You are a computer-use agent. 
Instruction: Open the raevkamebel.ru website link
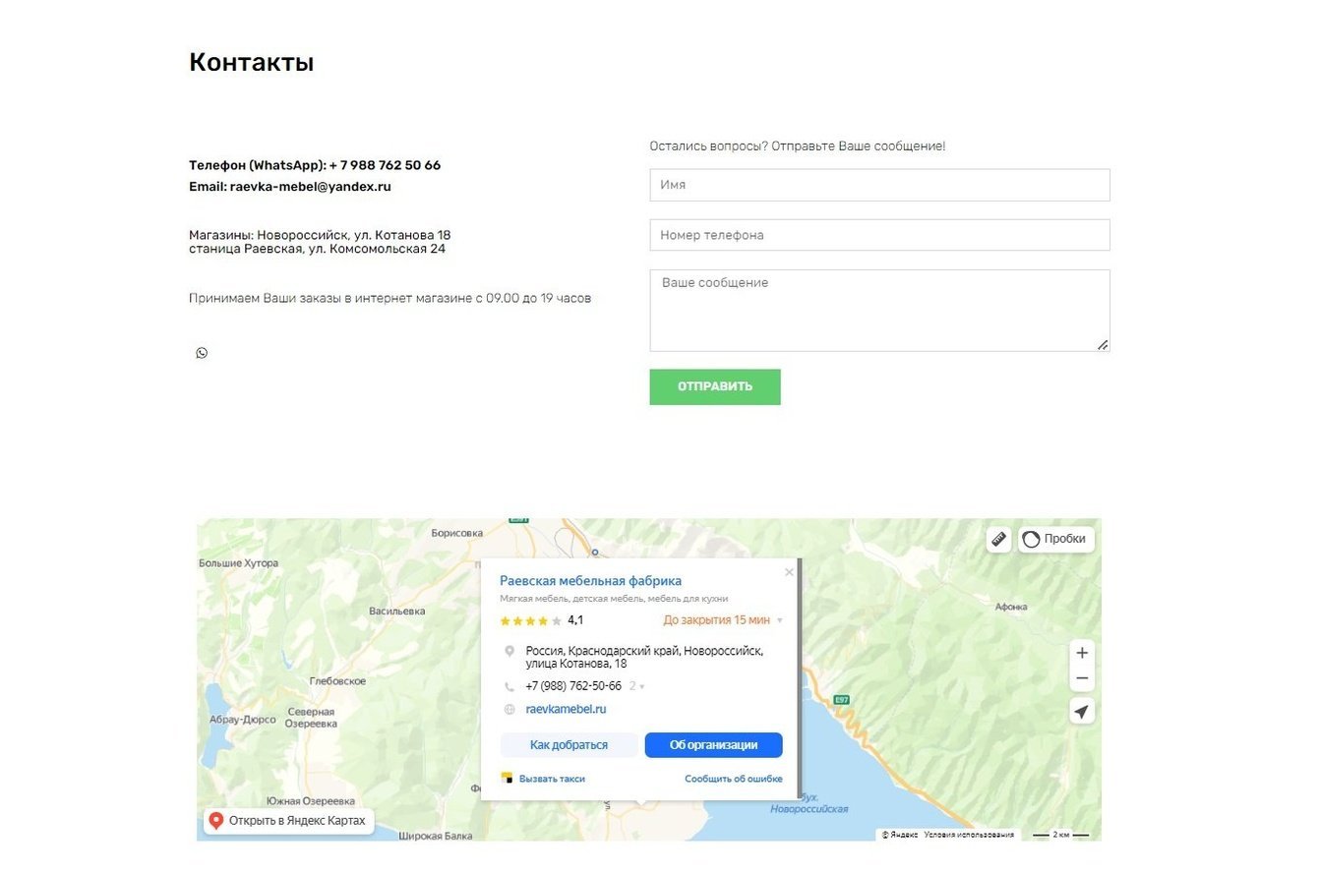[x=566, y=709]
